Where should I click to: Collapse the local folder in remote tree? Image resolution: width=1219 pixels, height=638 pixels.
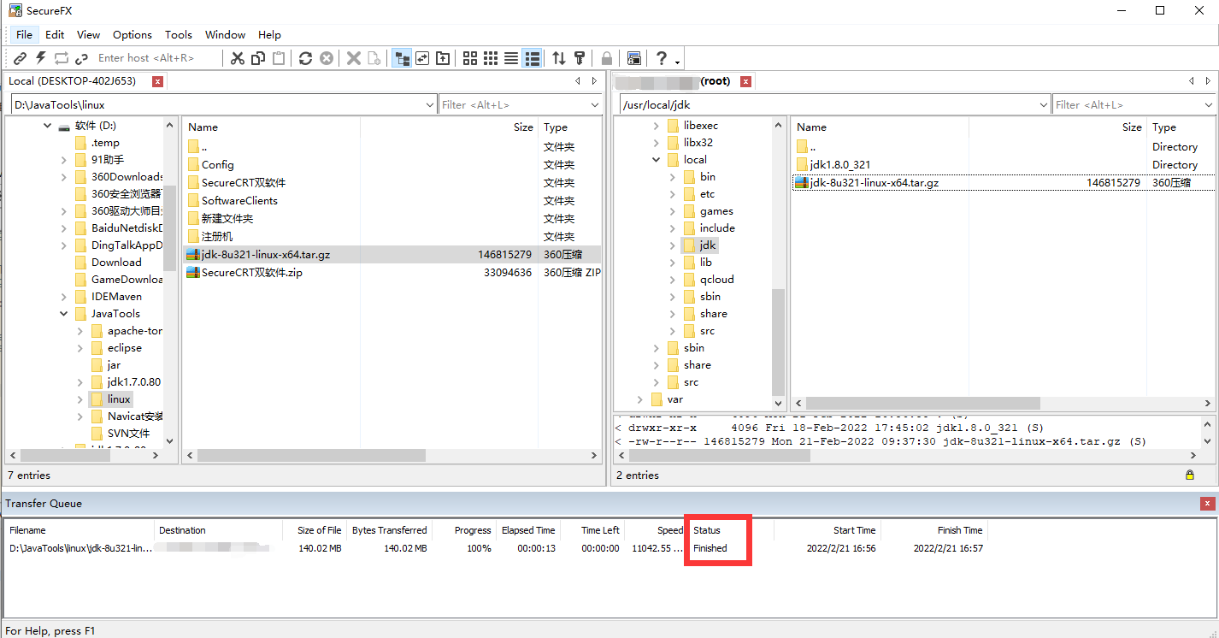[657, 160]
